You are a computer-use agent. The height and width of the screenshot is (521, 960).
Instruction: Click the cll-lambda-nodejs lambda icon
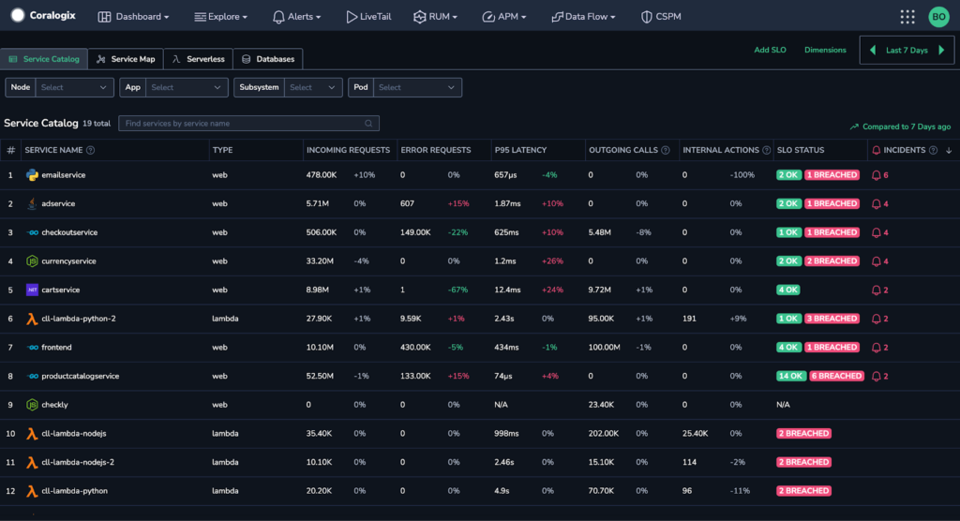[33, 434]
